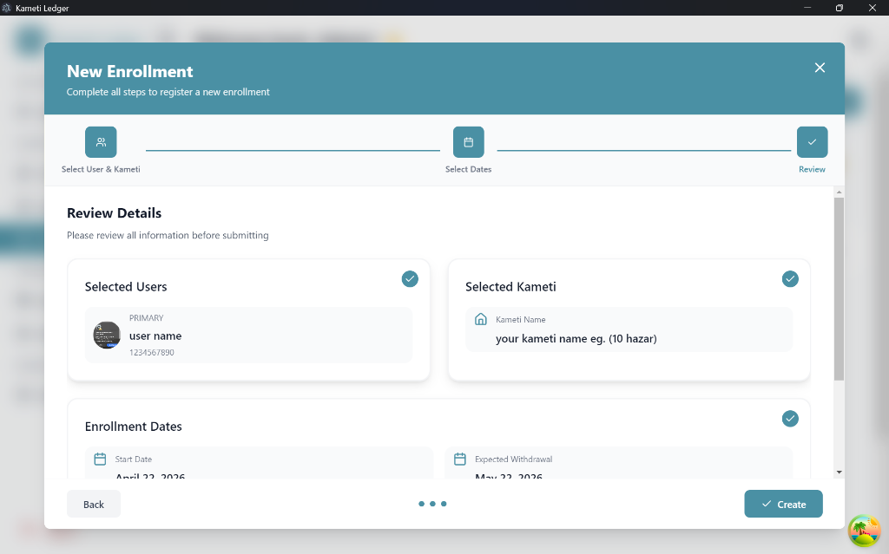Viewport: 889px width, 554px height.
Task: Click the checkmark badge on Selected Kameti card
Action: [x=790, y=278]
